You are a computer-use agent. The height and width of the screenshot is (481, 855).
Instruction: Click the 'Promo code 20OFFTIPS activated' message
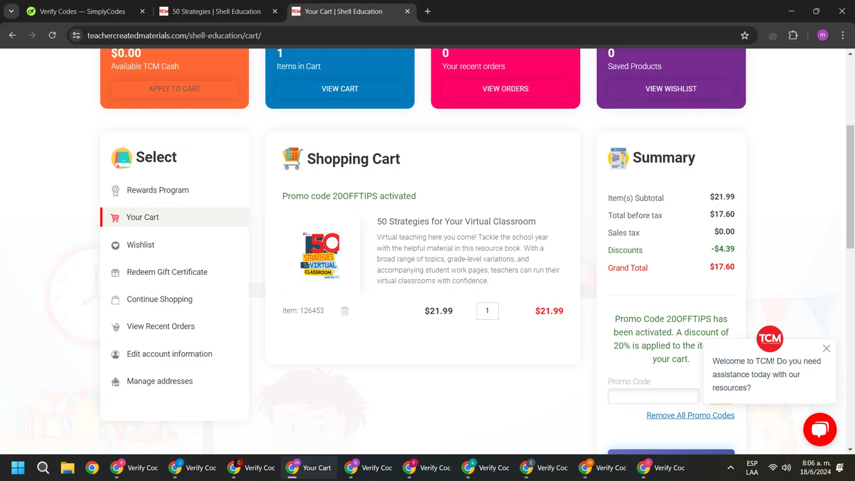coord(349,196)
